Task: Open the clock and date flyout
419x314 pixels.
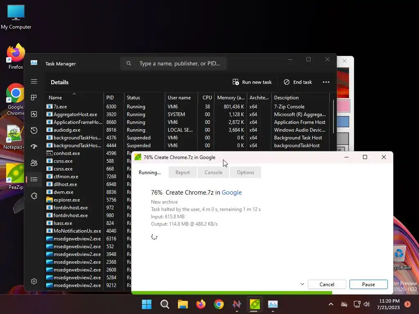Action: pos(388,304)
